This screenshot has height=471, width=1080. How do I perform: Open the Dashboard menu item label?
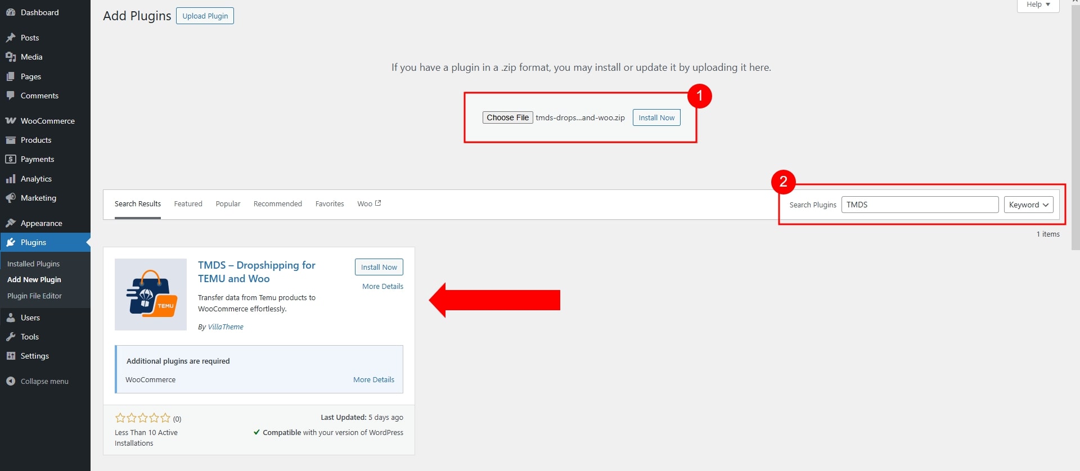39,12
